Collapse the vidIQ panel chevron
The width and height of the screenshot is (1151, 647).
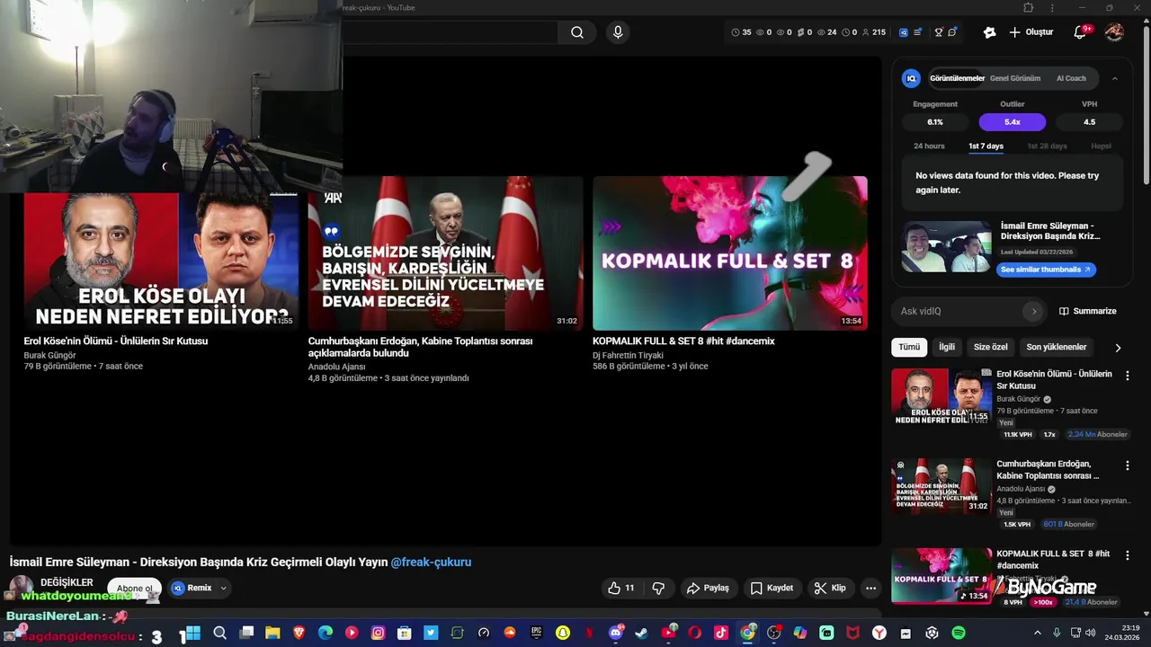(1114, 78)
